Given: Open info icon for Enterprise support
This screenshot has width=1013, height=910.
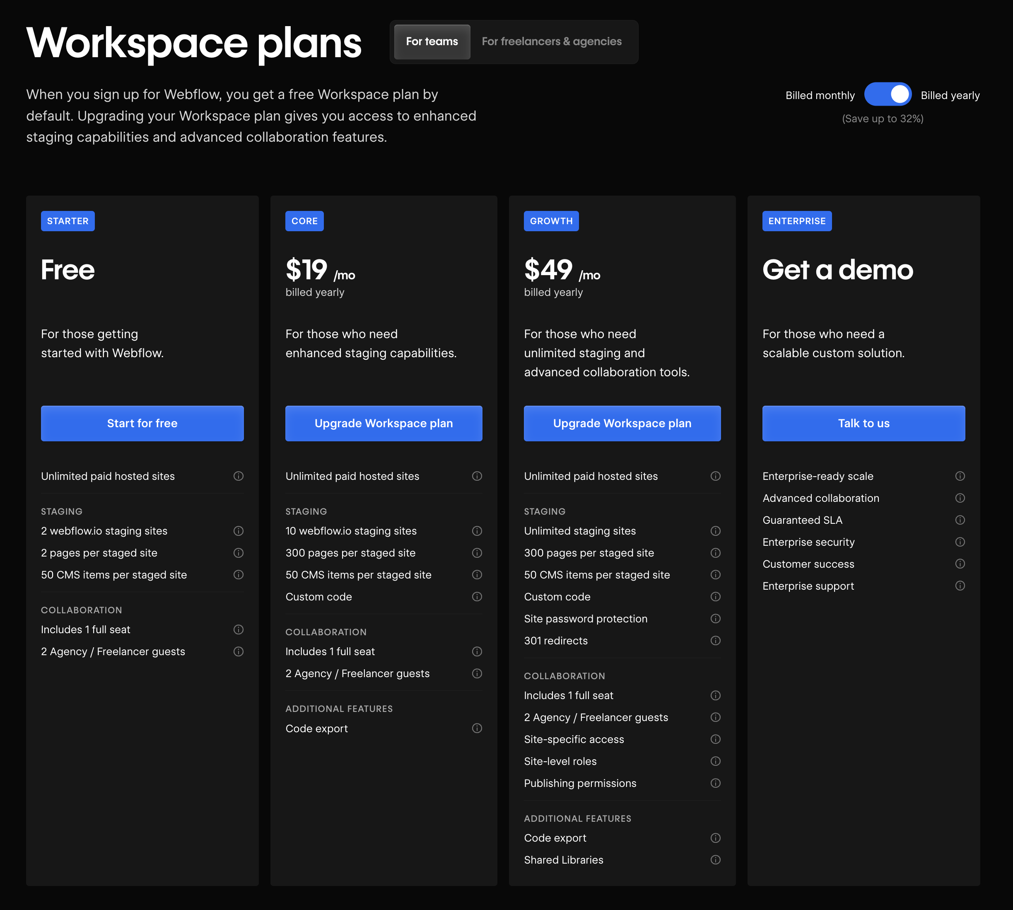Looking at the screenshot, I should [x=960, y=586].
